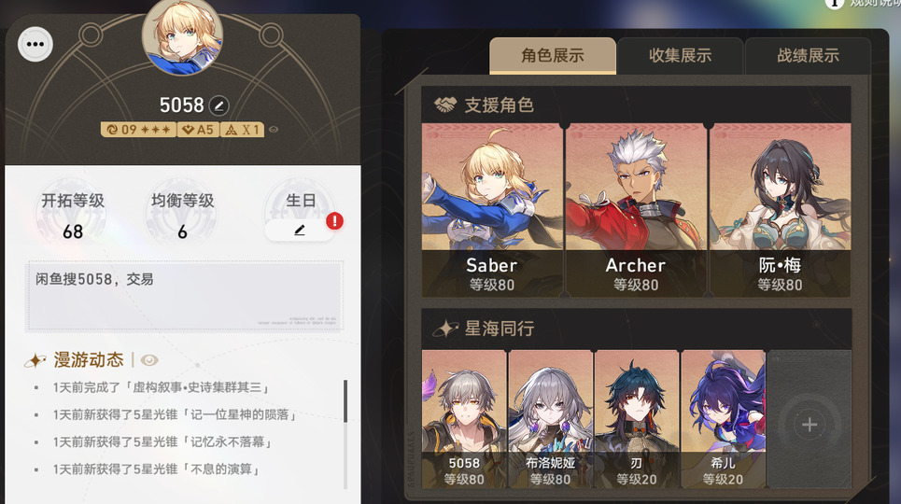The width and height of the screenshot is (901, 504).
Task: Open the three-dot more options menu
Action: (x=35, y=44)
